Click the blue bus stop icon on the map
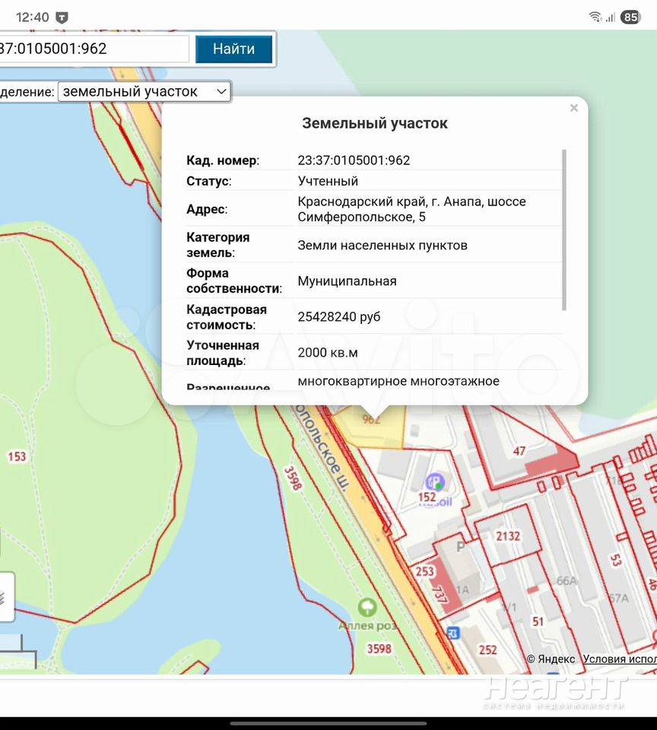The image size is (657, 730). pyautogui.click(x=453, y=633)
